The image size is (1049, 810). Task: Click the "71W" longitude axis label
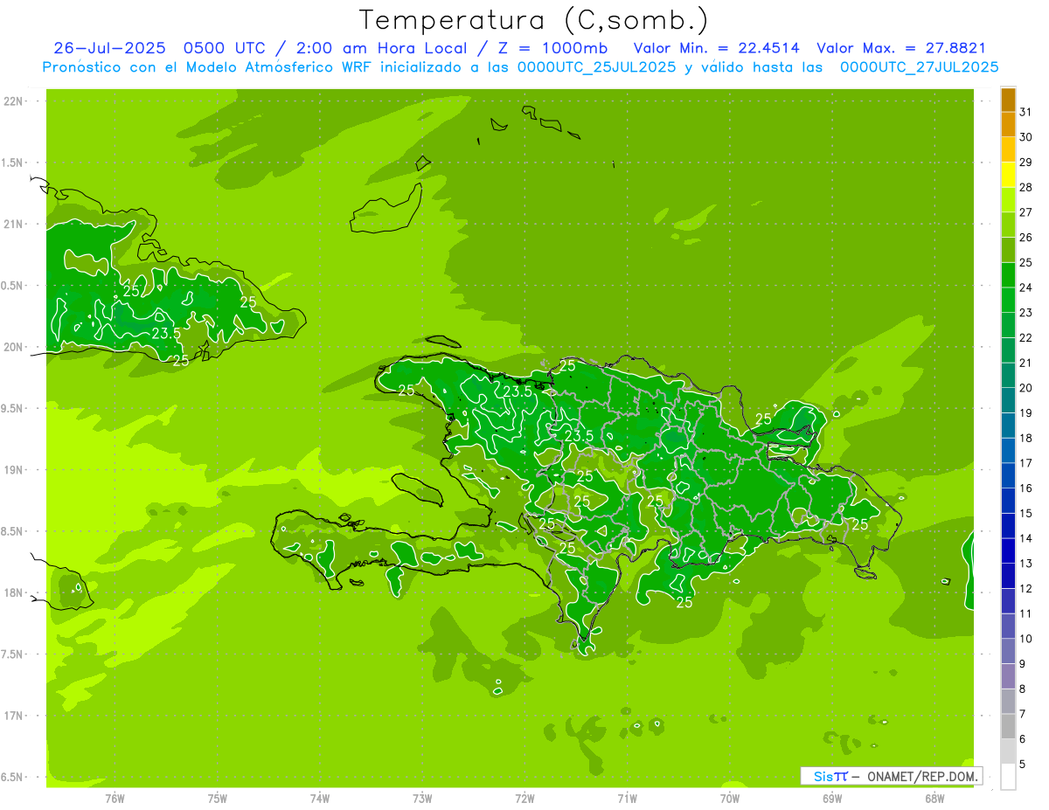(x=627, y=799)
